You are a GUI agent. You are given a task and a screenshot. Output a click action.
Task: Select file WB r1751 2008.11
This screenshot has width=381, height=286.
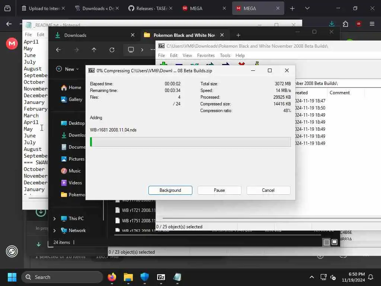coord(135,220)
